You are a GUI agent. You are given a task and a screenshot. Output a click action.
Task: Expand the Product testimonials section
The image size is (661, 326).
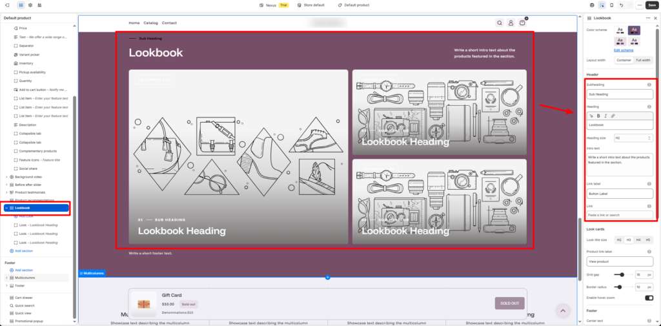[6, 192]
